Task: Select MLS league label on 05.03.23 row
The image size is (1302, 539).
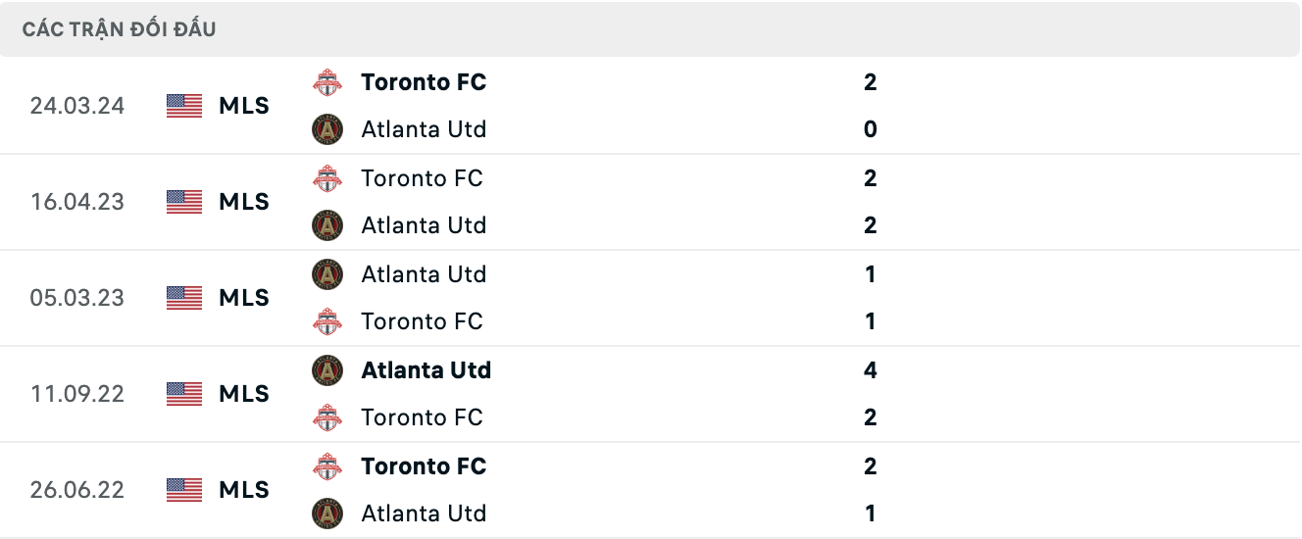Action: tap(244, 298)
